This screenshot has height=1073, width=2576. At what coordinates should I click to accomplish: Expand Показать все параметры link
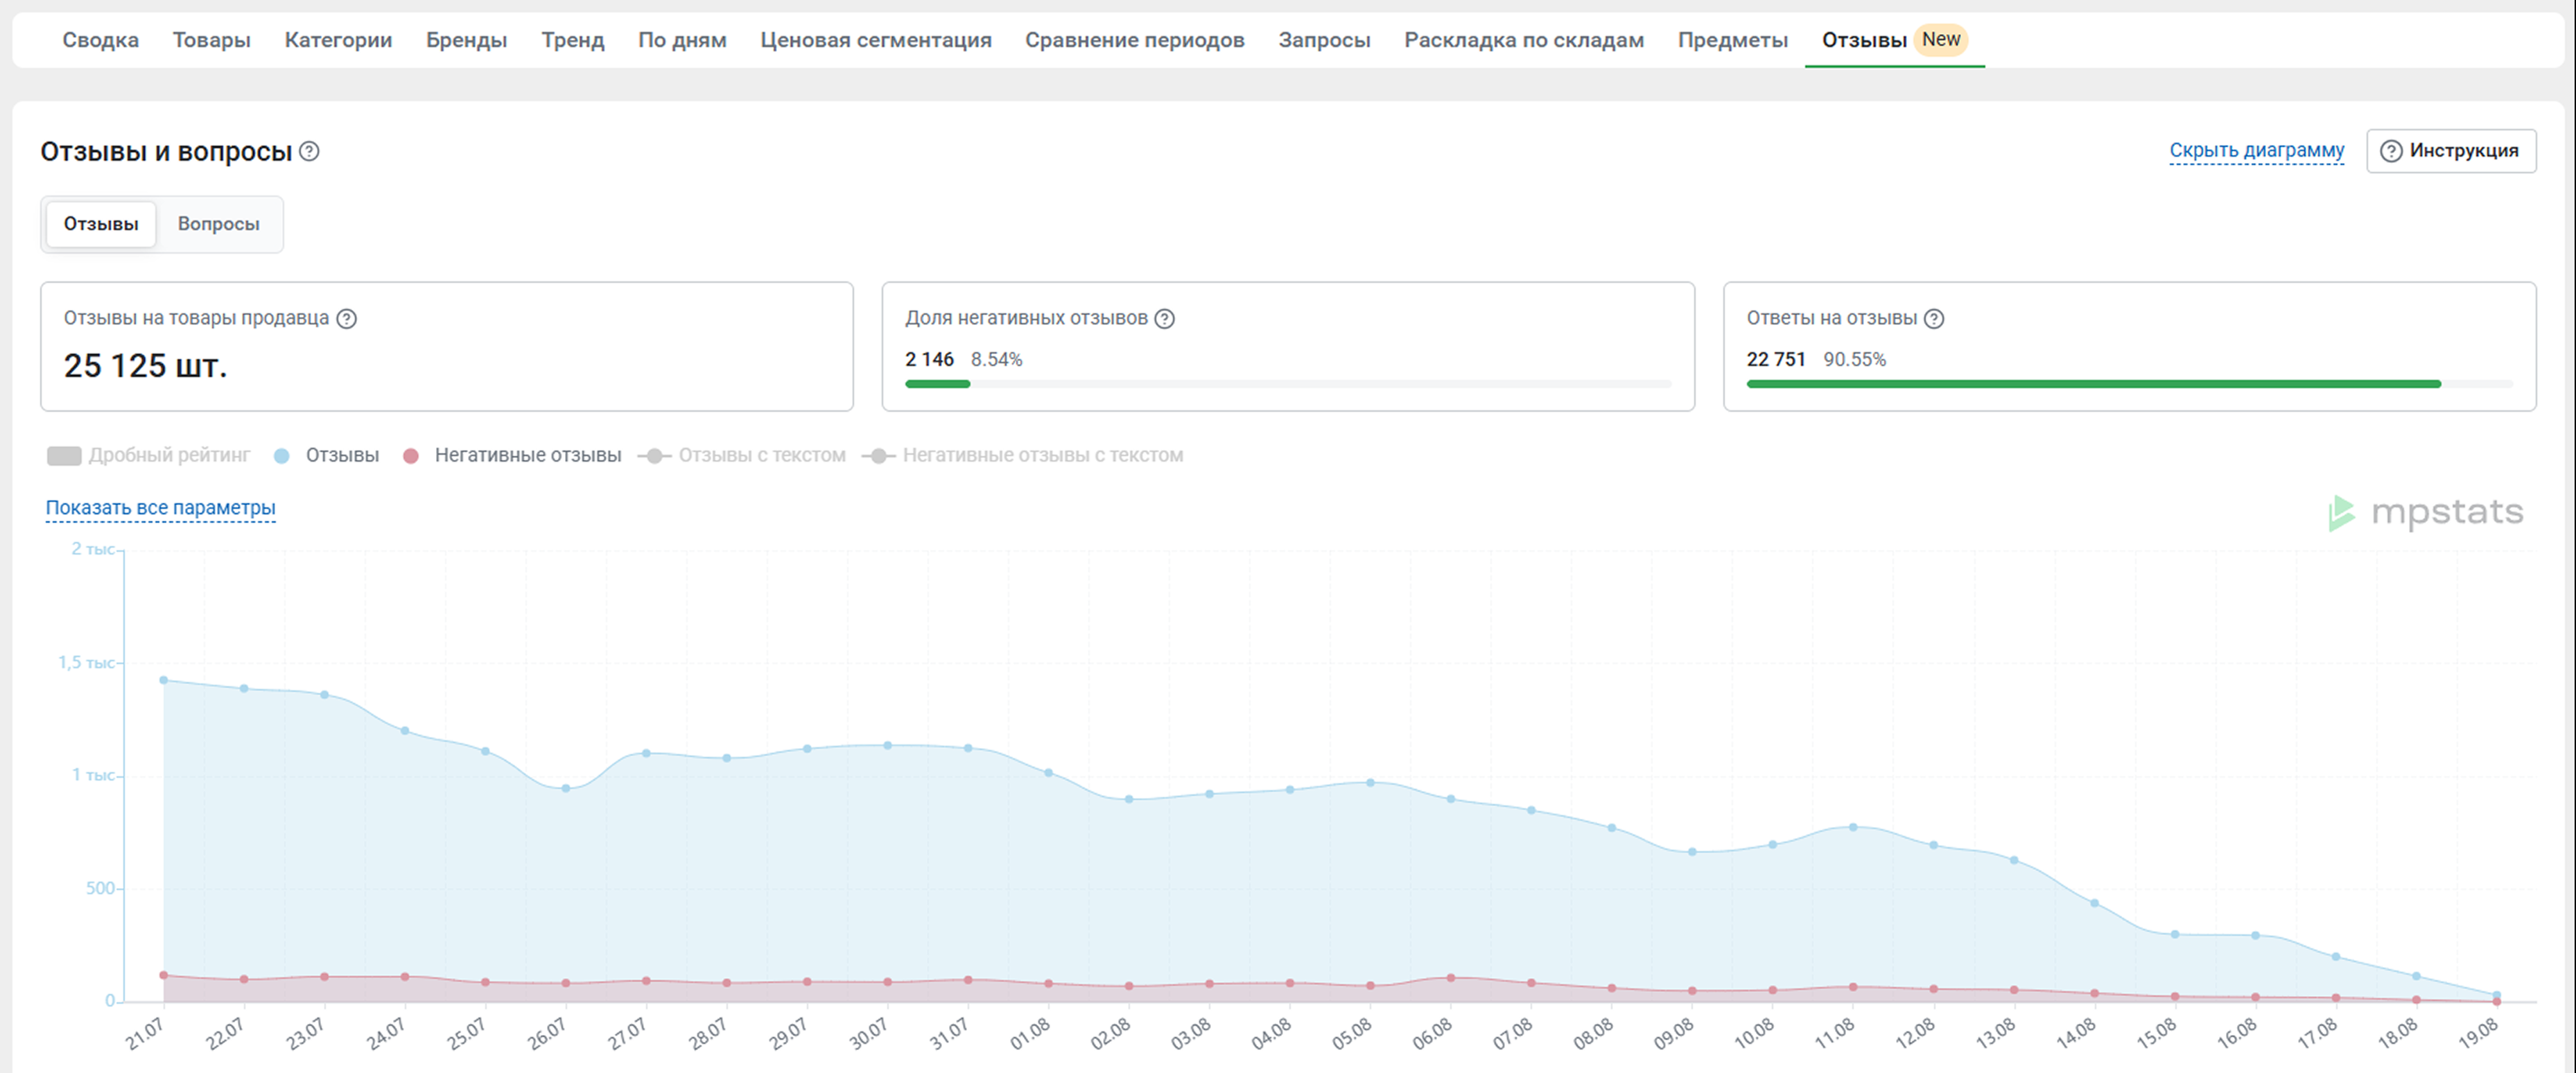(x=160, y=508)
